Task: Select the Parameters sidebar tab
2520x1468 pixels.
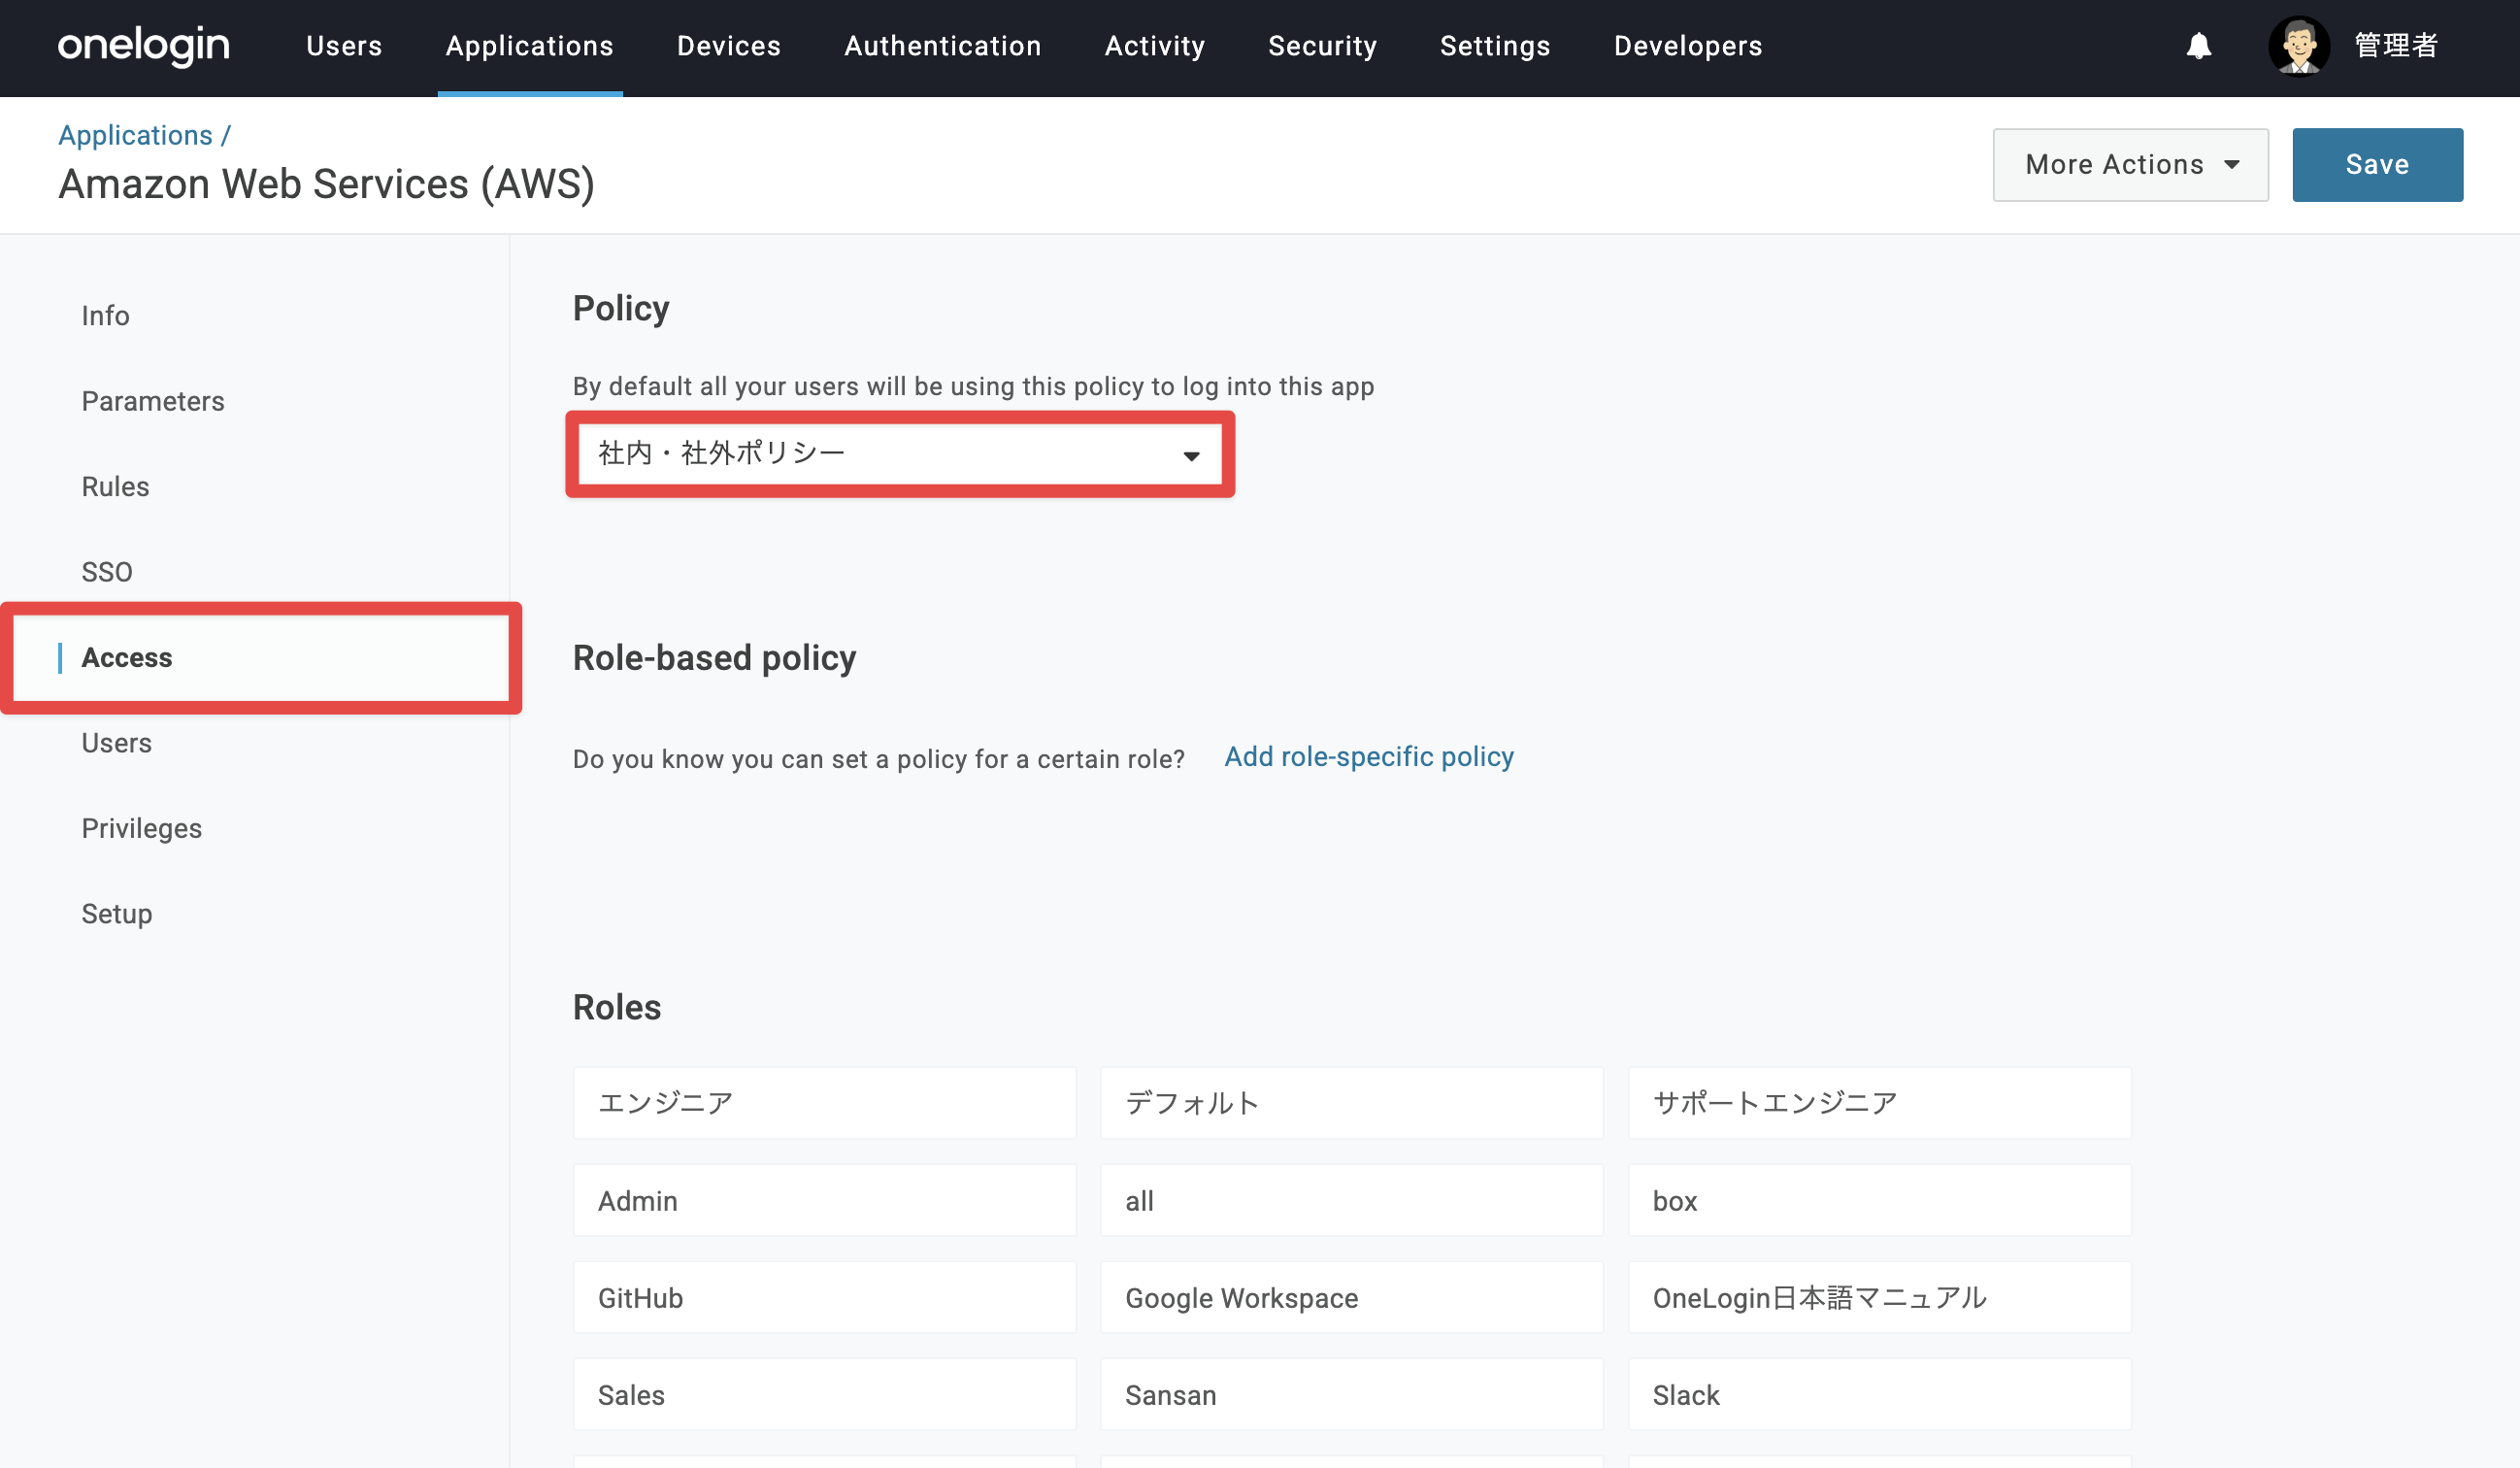Action: (153, 401)
